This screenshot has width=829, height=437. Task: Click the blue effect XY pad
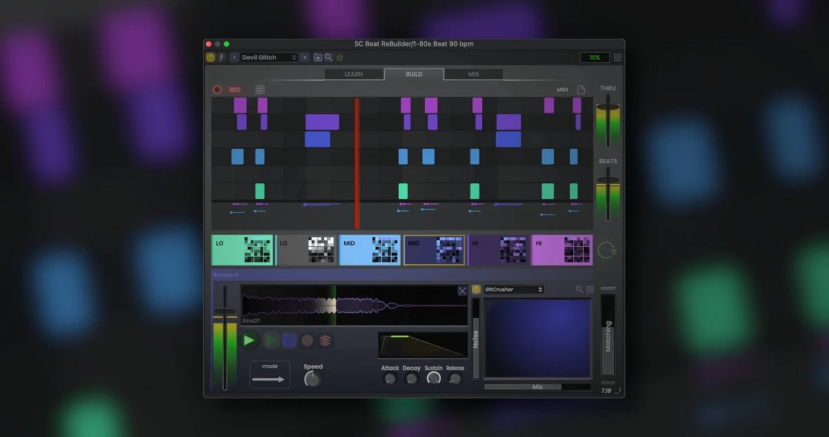tap(538, 339)
